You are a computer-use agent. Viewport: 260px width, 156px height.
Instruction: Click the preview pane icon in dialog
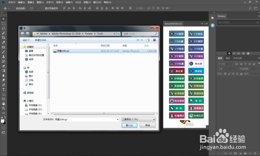click(x=148, y=40)
